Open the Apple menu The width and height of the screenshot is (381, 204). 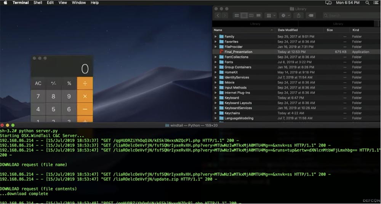pyautogui.click(x=5, y=3)
